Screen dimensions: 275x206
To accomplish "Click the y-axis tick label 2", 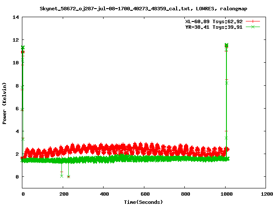I will click(x=17, y=154).
